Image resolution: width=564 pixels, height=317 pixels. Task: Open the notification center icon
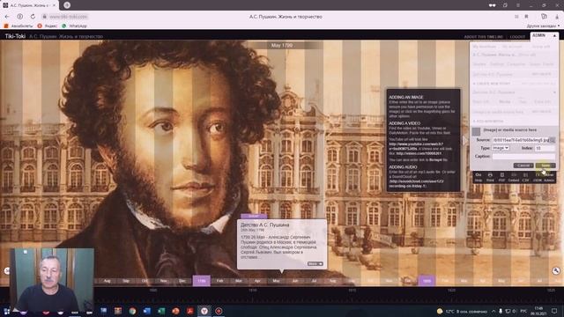[554, 311]
